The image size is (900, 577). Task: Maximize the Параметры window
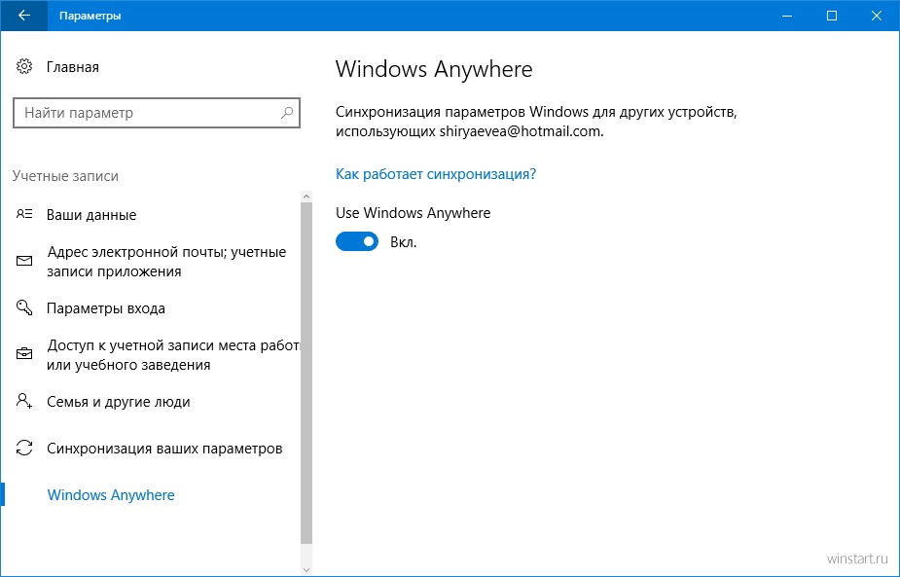(832, 16)
